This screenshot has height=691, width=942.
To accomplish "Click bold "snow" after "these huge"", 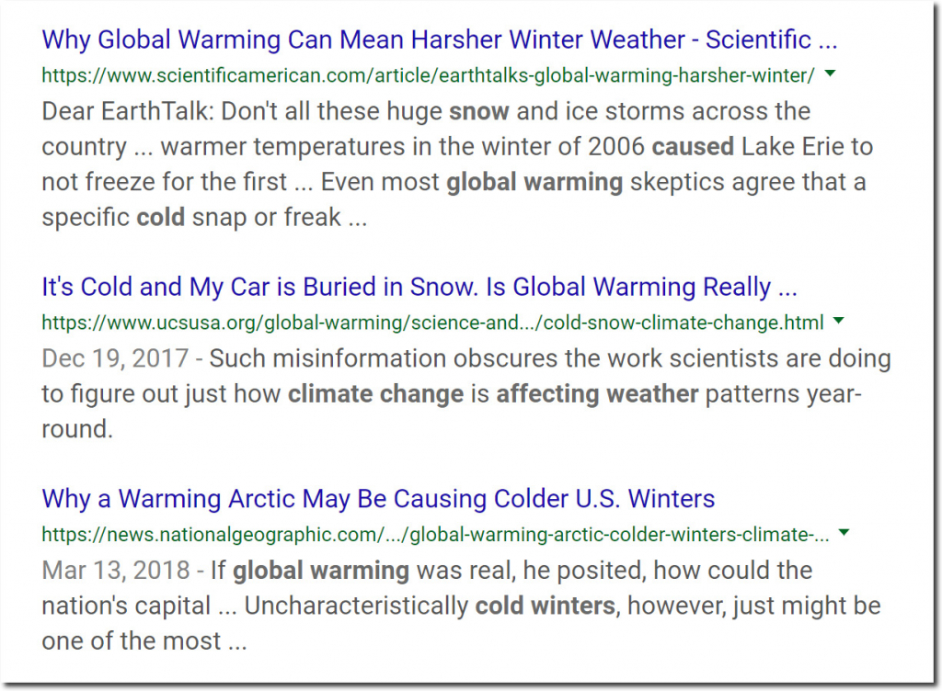I will pyautogui.click(x=479, y=111).
